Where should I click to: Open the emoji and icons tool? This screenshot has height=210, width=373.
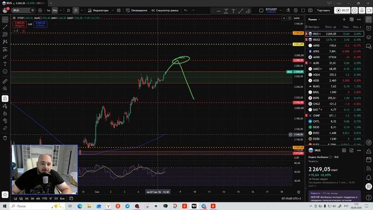(5, 71)
